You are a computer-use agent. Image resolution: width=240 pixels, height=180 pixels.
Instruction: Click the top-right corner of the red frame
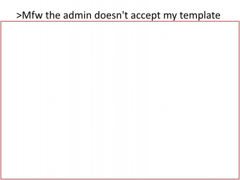coord(239,22)
